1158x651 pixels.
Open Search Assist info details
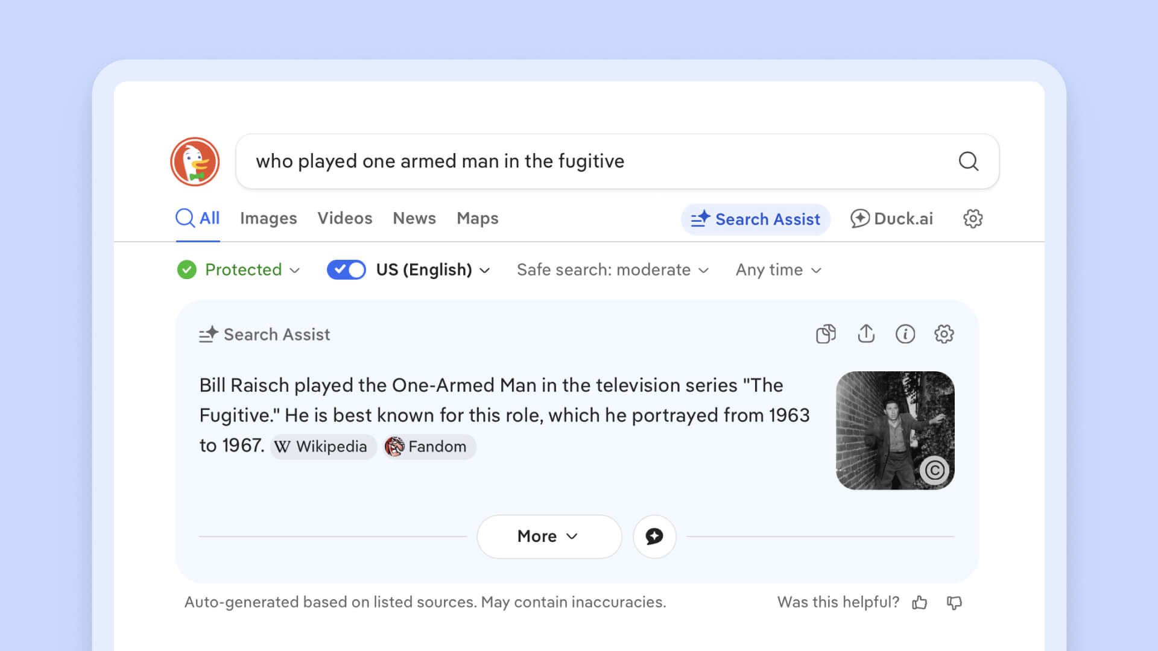tap(905, 334)
